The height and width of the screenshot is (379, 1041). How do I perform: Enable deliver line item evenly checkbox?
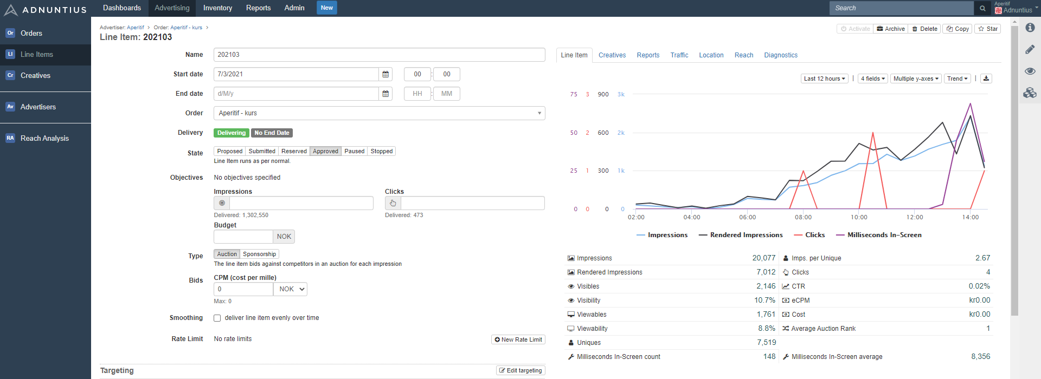coord(217,318)
